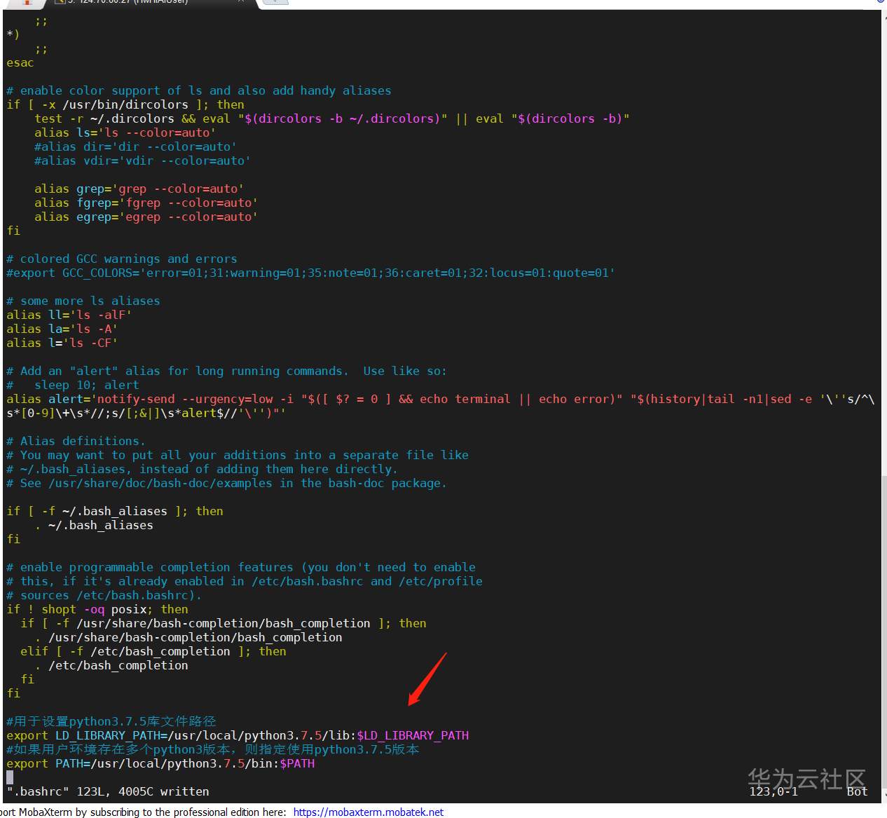Click line ". /etc/bash_completion"
The height and width of the screenshot is (818, 887).
pyautogui.click(x=111, y=665)
